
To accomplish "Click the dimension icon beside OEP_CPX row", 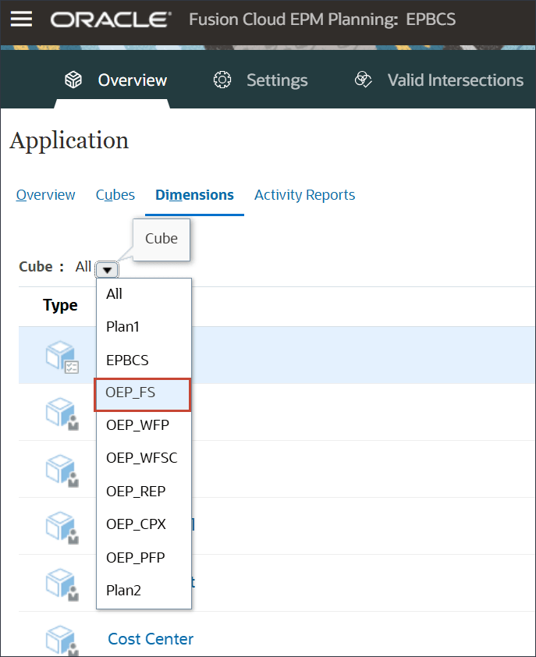I will [62, 527].
